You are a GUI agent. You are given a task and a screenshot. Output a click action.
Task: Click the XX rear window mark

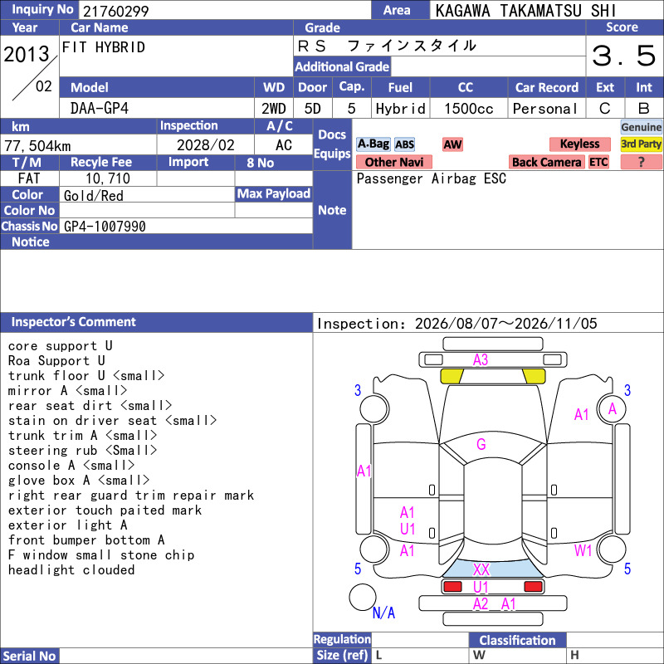tap(481, 569)
